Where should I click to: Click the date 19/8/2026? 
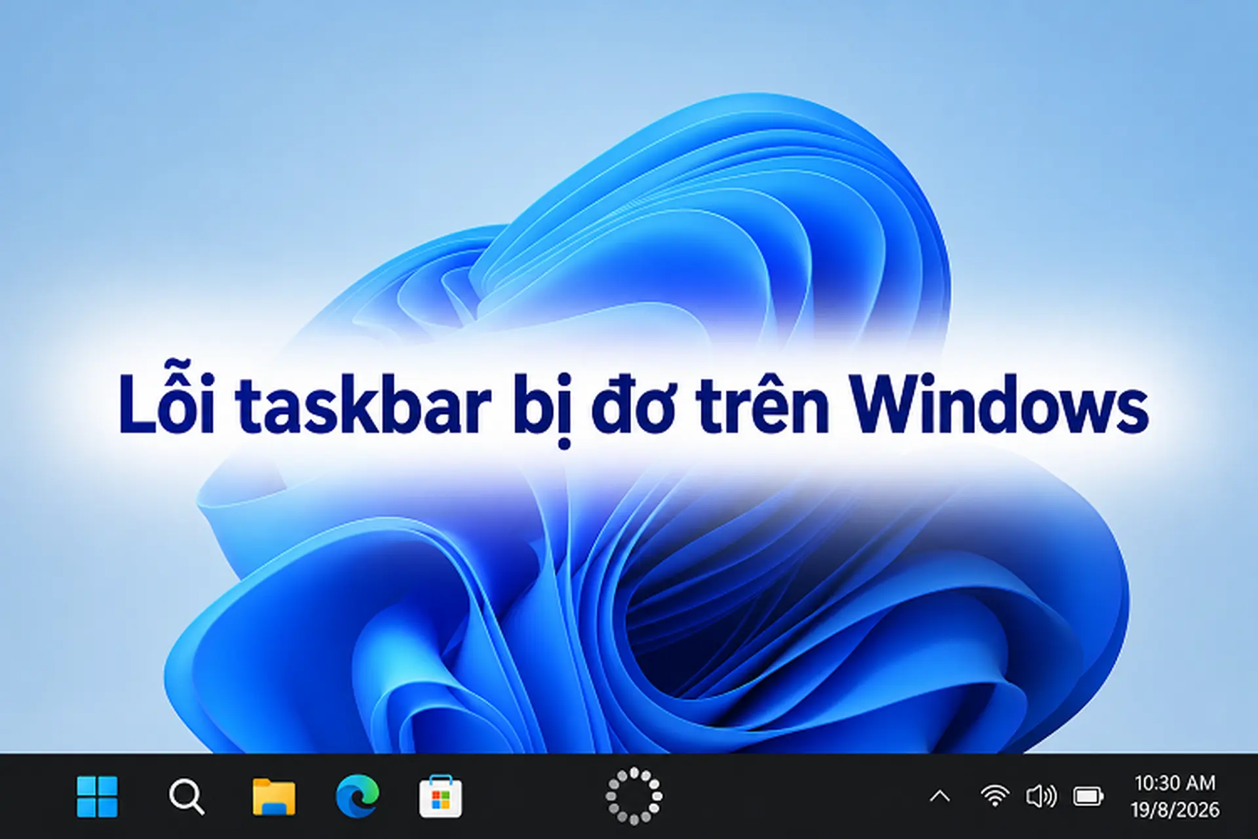point(1175,810)
